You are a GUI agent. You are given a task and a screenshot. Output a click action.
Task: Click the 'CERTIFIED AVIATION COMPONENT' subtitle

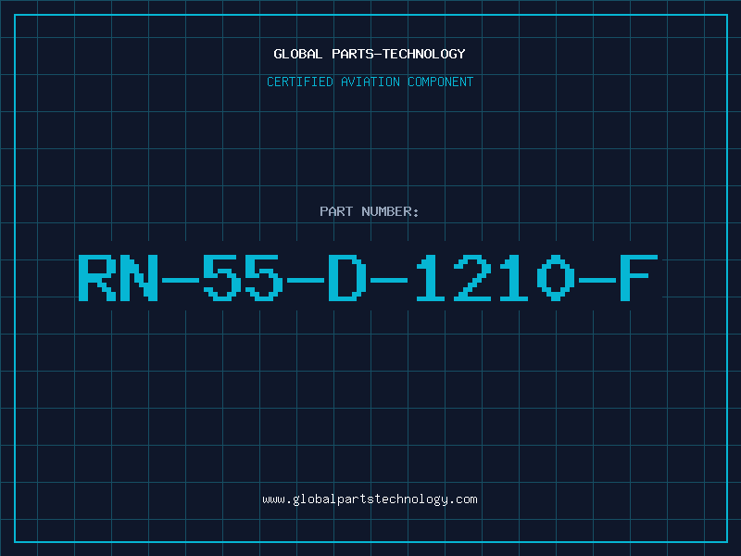tap(370, 82)
